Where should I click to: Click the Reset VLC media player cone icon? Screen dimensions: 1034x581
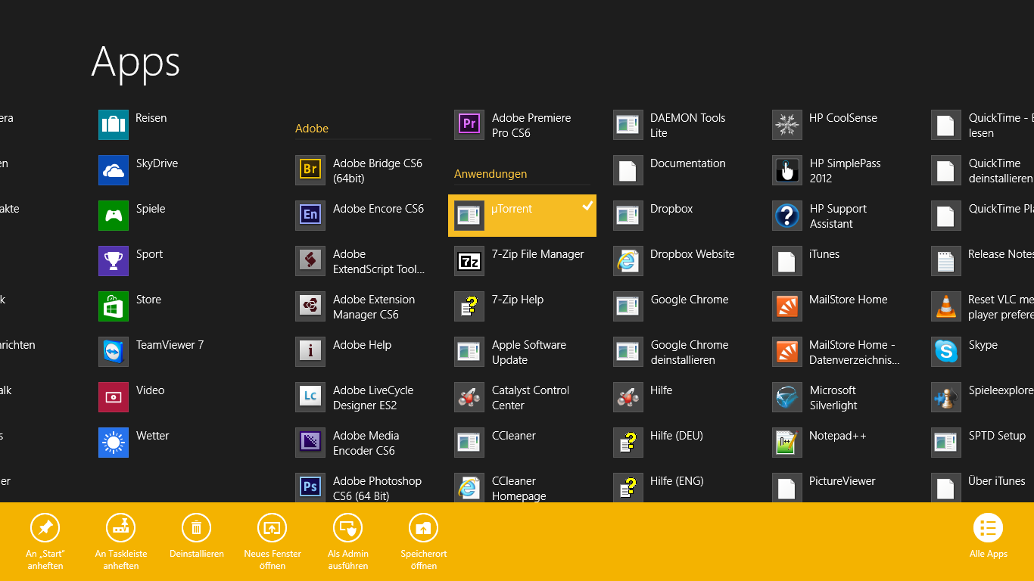point(946,306)
